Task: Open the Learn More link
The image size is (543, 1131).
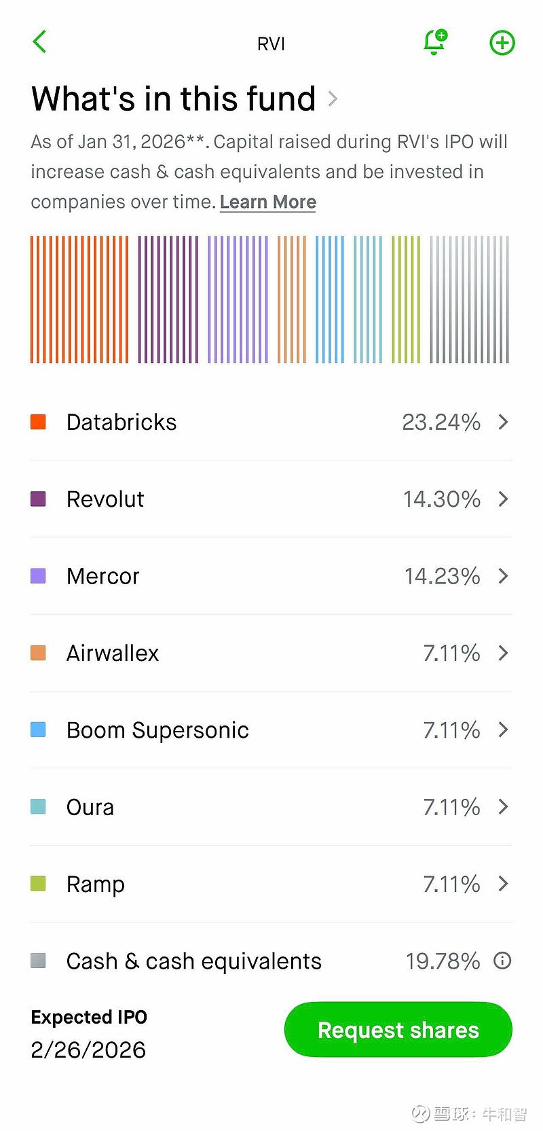Action: click(268, 202)
